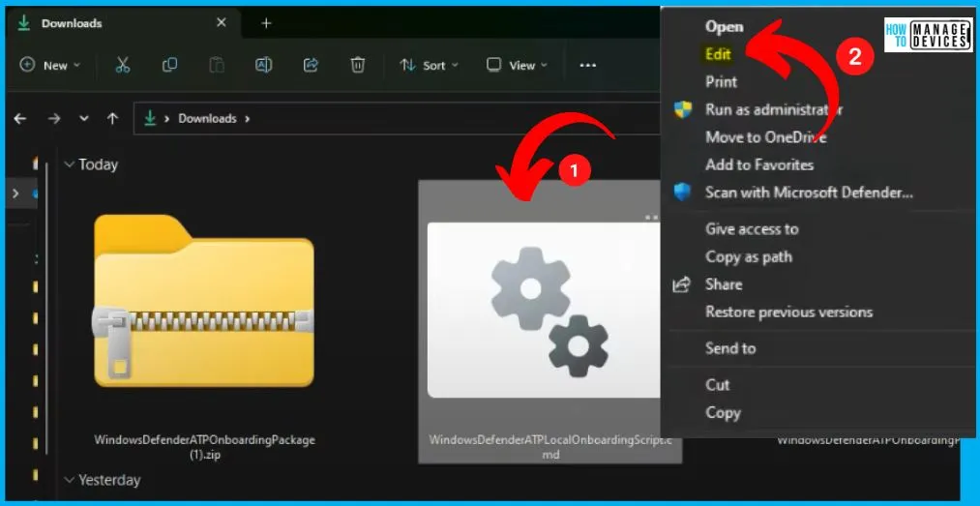Click the Rename icon in toolbar
The image size is (980, 506).
pyautogui.click(x=264, y=65)
